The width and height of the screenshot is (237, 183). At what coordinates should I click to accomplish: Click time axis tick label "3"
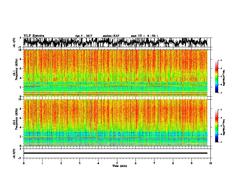tap(80, 163)
